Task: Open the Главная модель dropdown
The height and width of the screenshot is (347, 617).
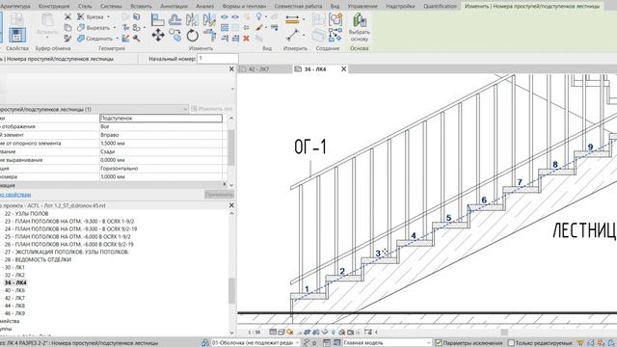Action: [x=388, y=343]
